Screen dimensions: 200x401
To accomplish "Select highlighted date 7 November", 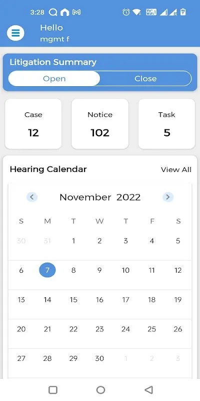I will click(x=47, y=270).
